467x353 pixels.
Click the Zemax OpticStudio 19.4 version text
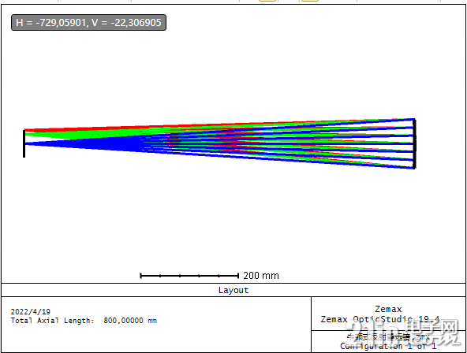click(380, 319)
